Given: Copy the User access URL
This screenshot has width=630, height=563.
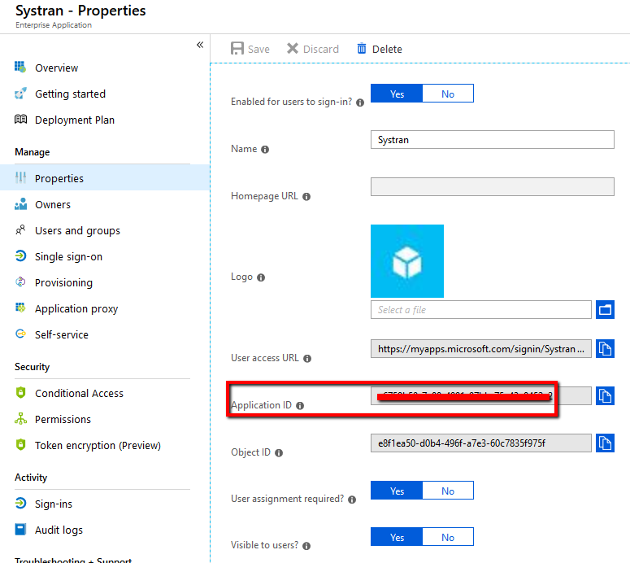Looking at the screenshot, I should pyautogui.click(x=605, y=349).
